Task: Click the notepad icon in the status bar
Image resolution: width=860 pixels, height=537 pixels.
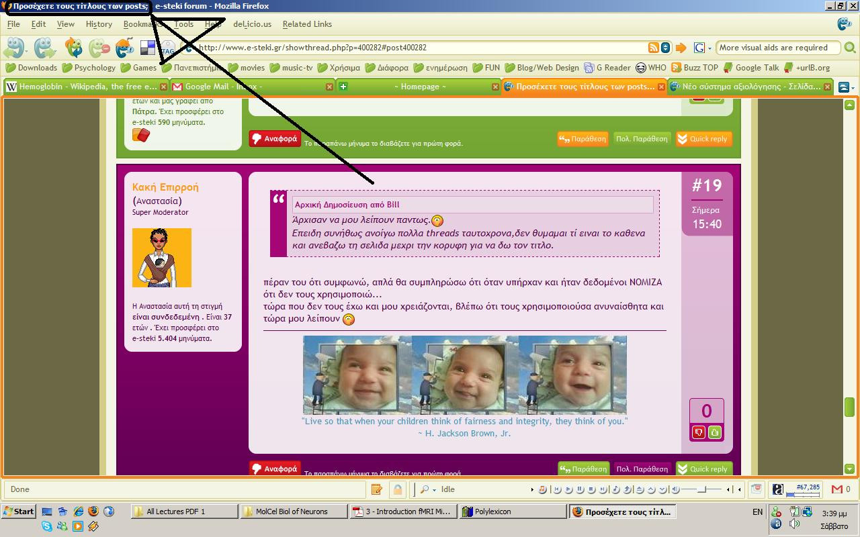Action: 377,489
